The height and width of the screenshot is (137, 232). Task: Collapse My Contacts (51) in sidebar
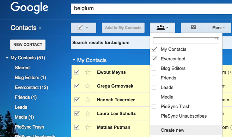coord(7,58)
